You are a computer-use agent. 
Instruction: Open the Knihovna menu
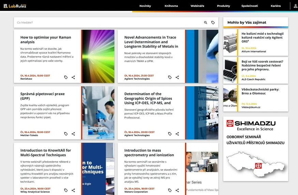pos(171,6)
